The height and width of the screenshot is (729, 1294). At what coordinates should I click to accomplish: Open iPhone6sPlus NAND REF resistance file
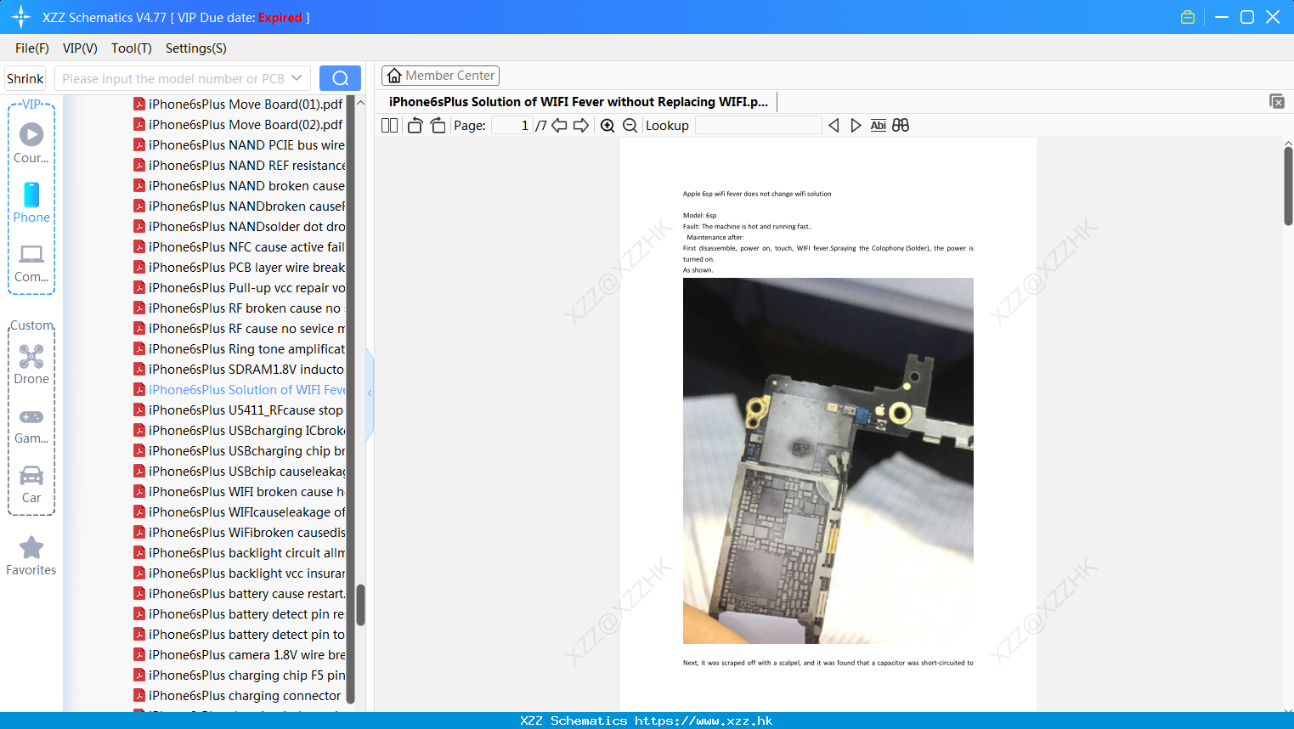pyautogui.click(x=239, y=166)
